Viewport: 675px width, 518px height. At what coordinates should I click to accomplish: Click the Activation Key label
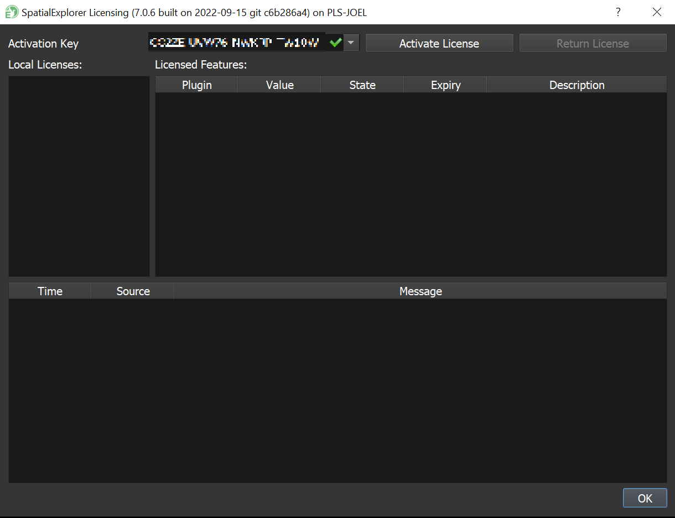click(43, 44)
